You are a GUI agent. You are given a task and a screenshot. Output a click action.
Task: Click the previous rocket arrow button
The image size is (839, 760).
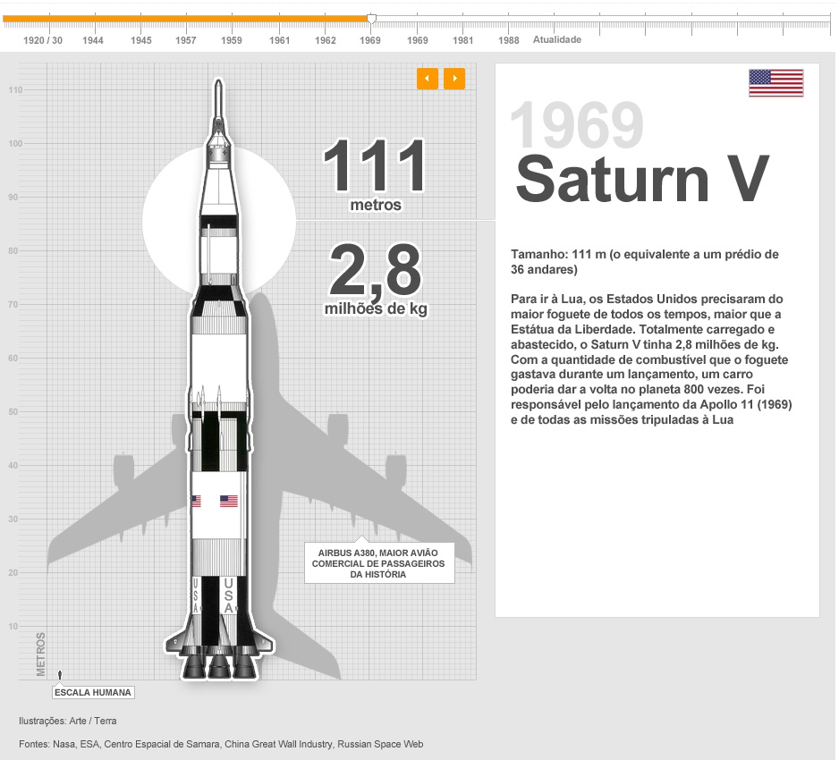427,79
